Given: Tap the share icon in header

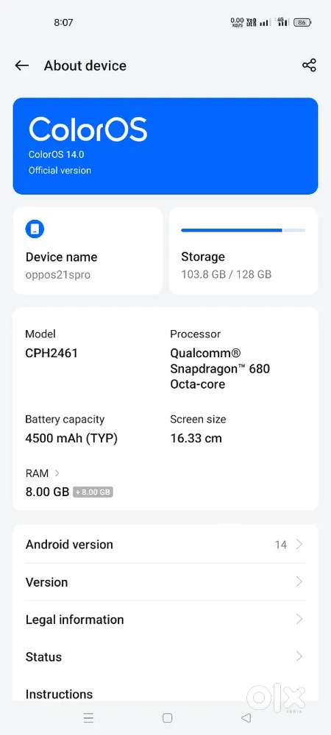Looking at the screenshot, I should pos(309,65).
